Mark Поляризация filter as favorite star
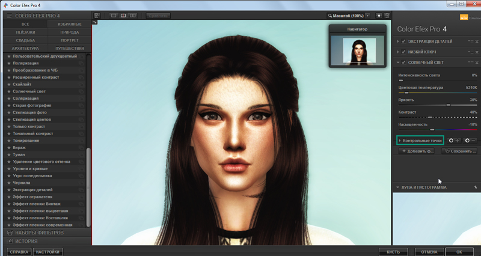 pyautogui.click(x=9, y=63)
